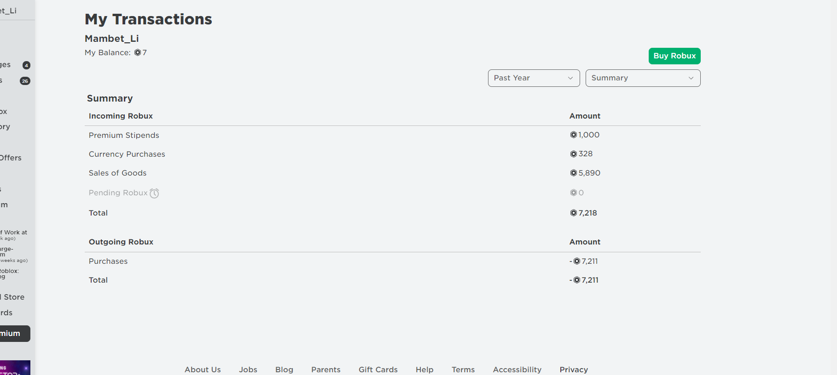The width and height of the screenshot is (837, 375).
Task: Click the Premium button in the sidebar
Action: click(15, 334)
